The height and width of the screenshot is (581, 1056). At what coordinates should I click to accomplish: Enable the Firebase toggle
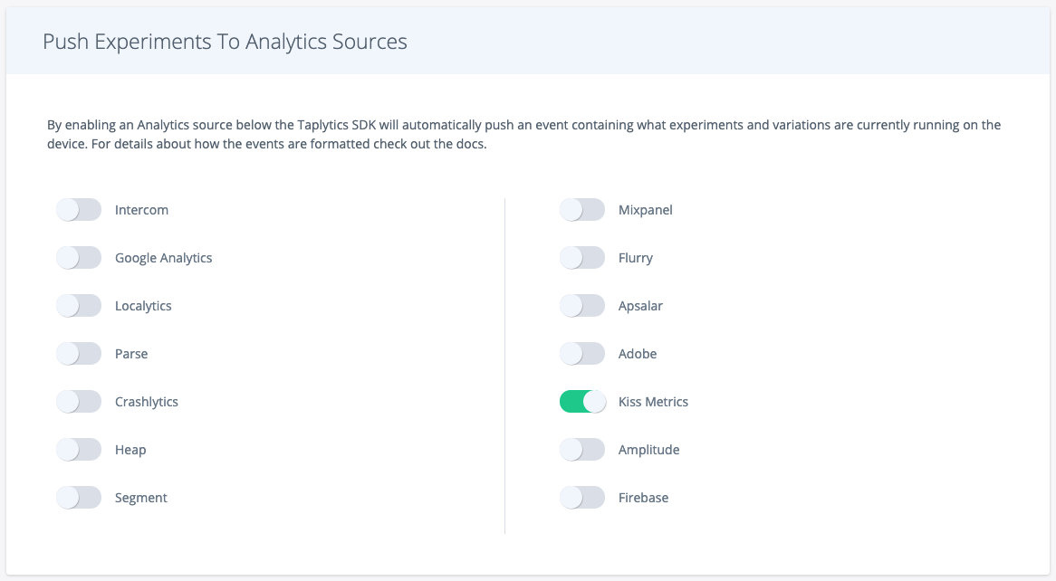pyautogui.click(x=582, y=498)
